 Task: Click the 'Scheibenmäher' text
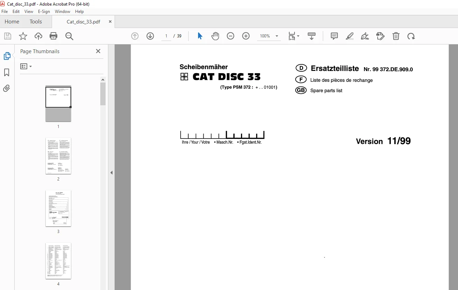pos(204,67)
